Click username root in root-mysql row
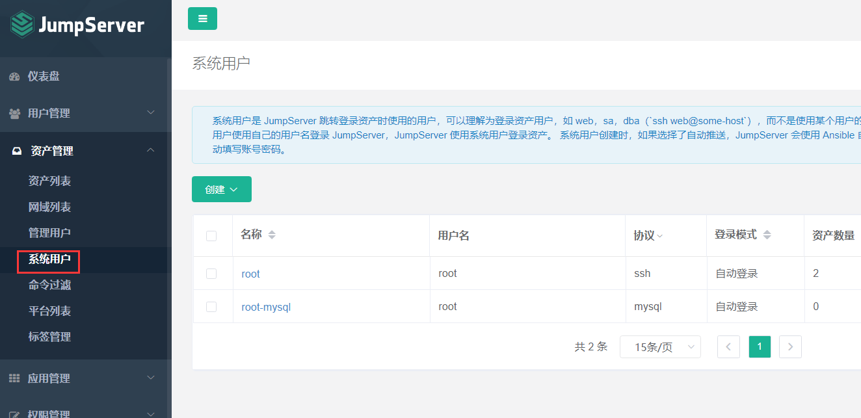861x418 pixels. (448, 306)
